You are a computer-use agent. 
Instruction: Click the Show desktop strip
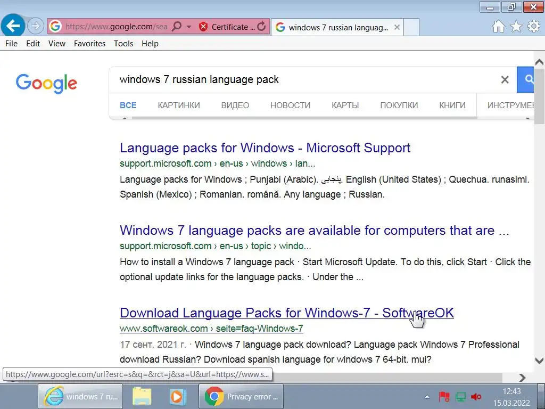click(541, 396)
